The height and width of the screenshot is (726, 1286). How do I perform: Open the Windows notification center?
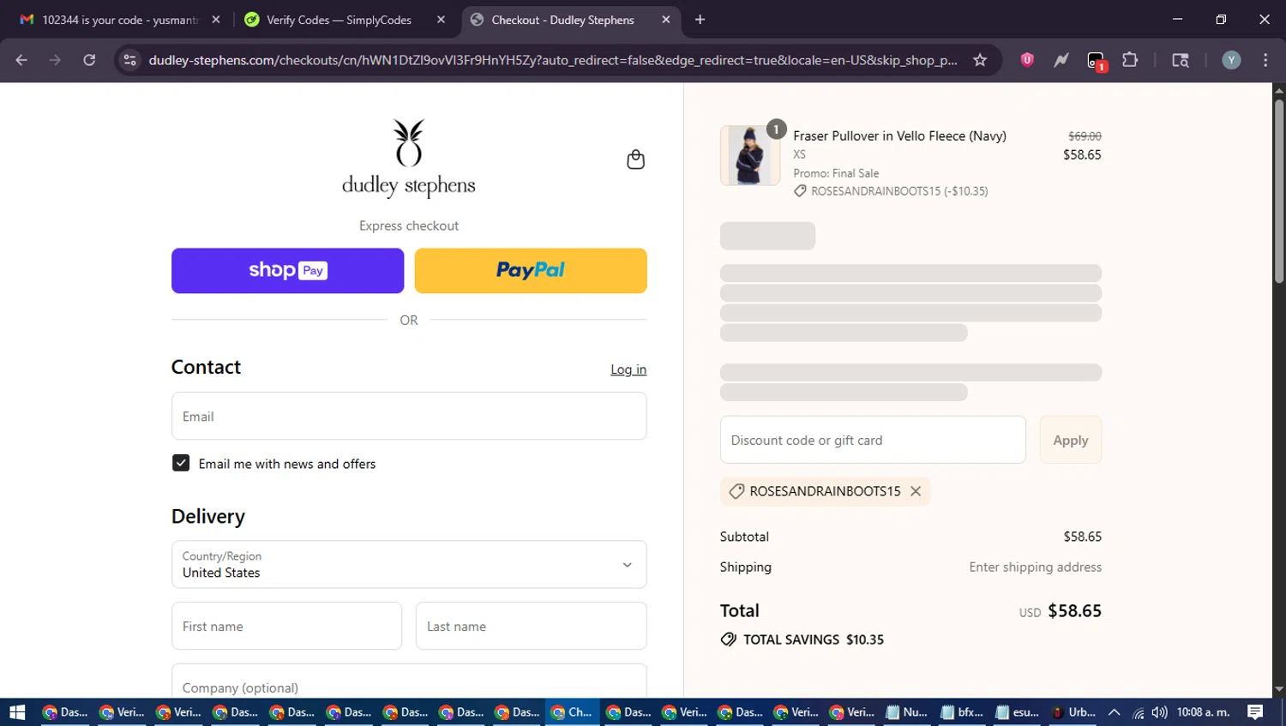(1255, 712)
